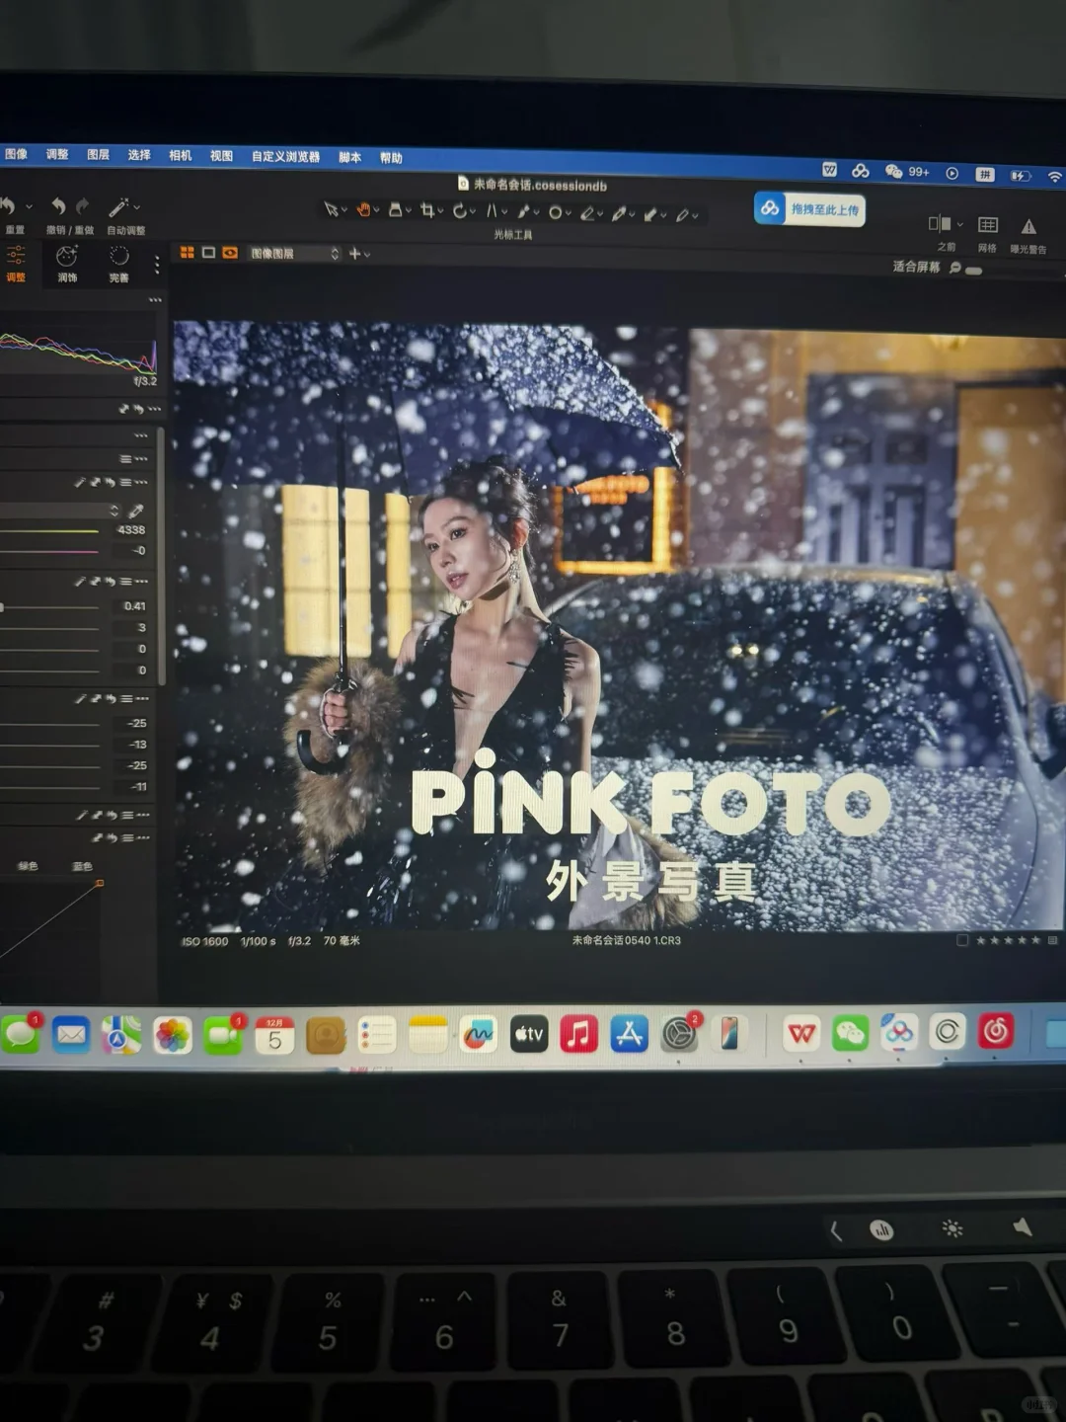Click 适合屏幕 fit to screen
The image size is (1066, 1422).
click(916, 267)
